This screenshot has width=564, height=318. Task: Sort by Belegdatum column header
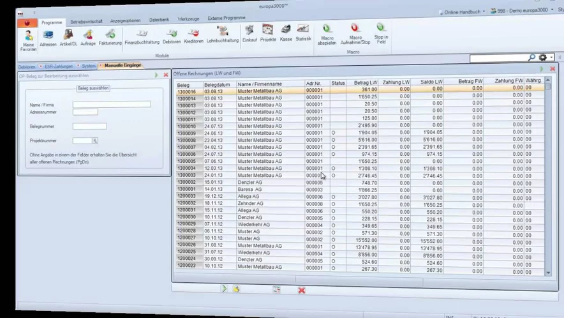point(219,85)
